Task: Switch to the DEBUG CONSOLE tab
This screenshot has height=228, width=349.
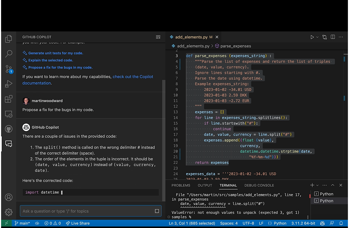Action: [x=259, y=185]
